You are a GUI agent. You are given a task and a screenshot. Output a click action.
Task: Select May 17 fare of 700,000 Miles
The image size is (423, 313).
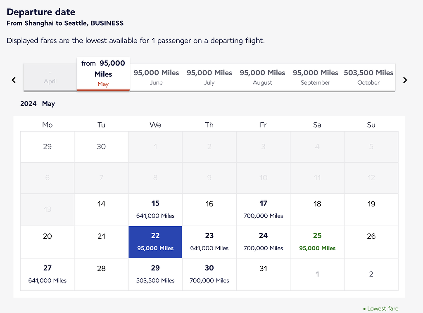(x=263, y=209)
